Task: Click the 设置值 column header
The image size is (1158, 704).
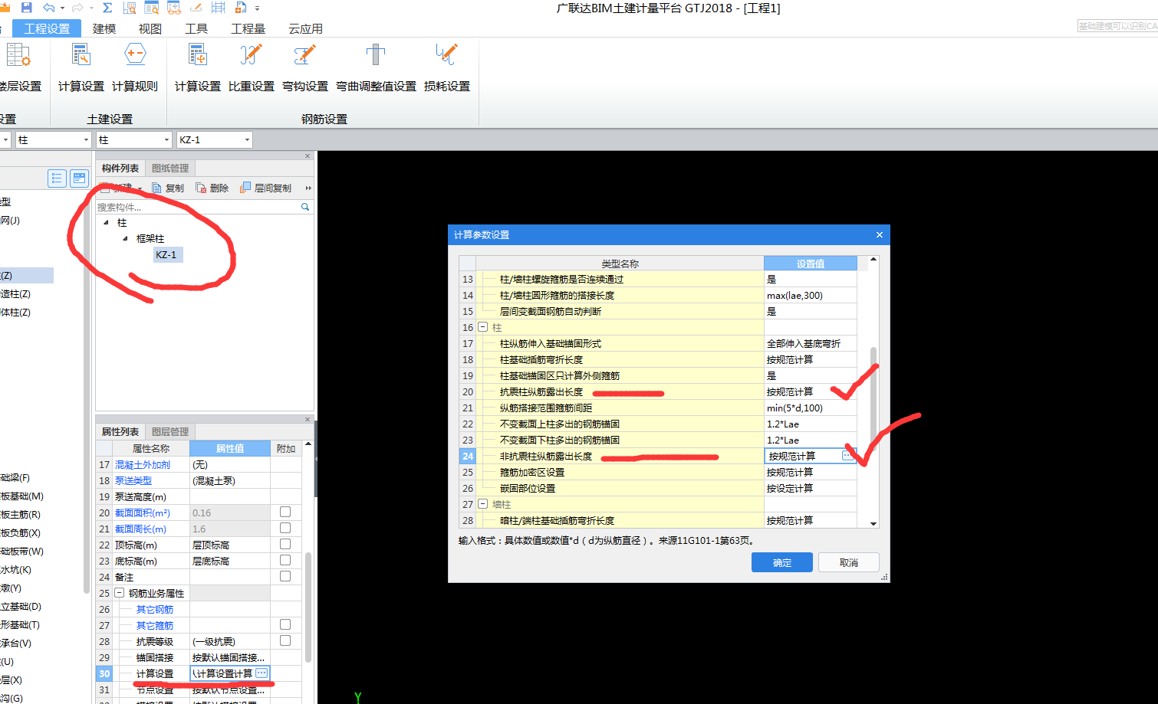Action: 810,263
